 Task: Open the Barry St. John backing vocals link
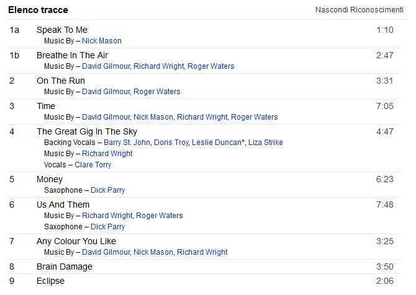127,143
